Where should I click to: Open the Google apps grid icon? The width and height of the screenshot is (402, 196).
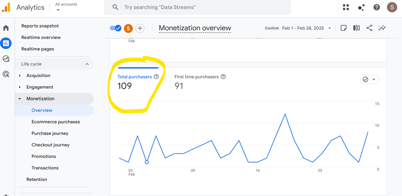tap(346, 7)
